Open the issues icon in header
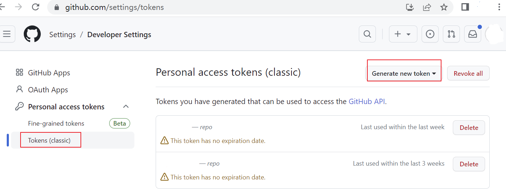Image resolution: width=506 pixels, height=195 pixels. [430, 34]
